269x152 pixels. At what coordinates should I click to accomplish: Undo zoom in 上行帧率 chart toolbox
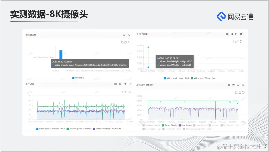click(x=126, y=92)
